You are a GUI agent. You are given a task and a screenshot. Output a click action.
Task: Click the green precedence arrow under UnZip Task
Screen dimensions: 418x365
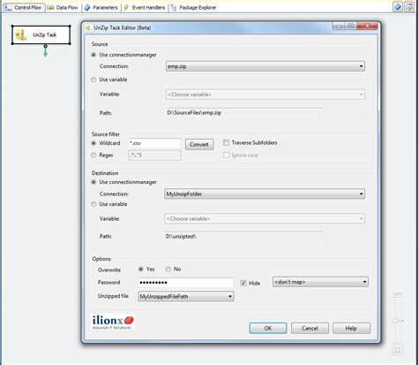pos(45,50)
